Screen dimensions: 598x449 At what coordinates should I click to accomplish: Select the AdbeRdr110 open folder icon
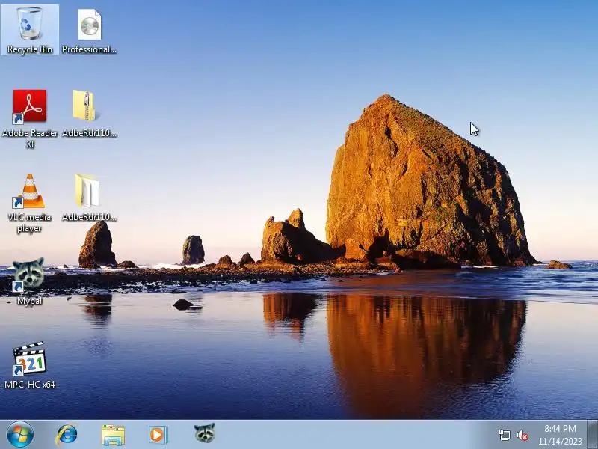click(87, 190)
